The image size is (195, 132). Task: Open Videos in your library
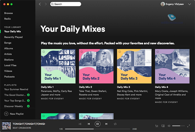tap(8, 71)
